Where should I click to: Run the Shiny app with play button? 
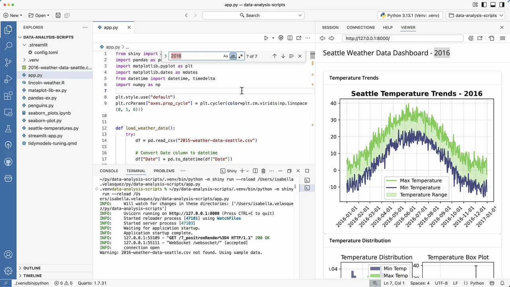pyautogui.click(x=266, y=38)
